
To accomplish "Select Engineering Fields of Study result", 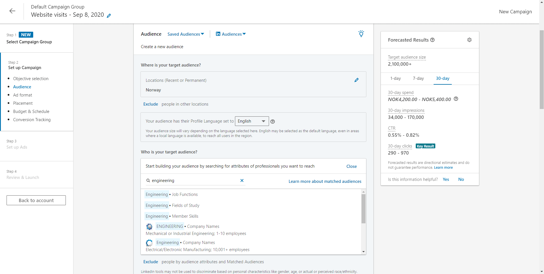I will click(x=251, y=205).
